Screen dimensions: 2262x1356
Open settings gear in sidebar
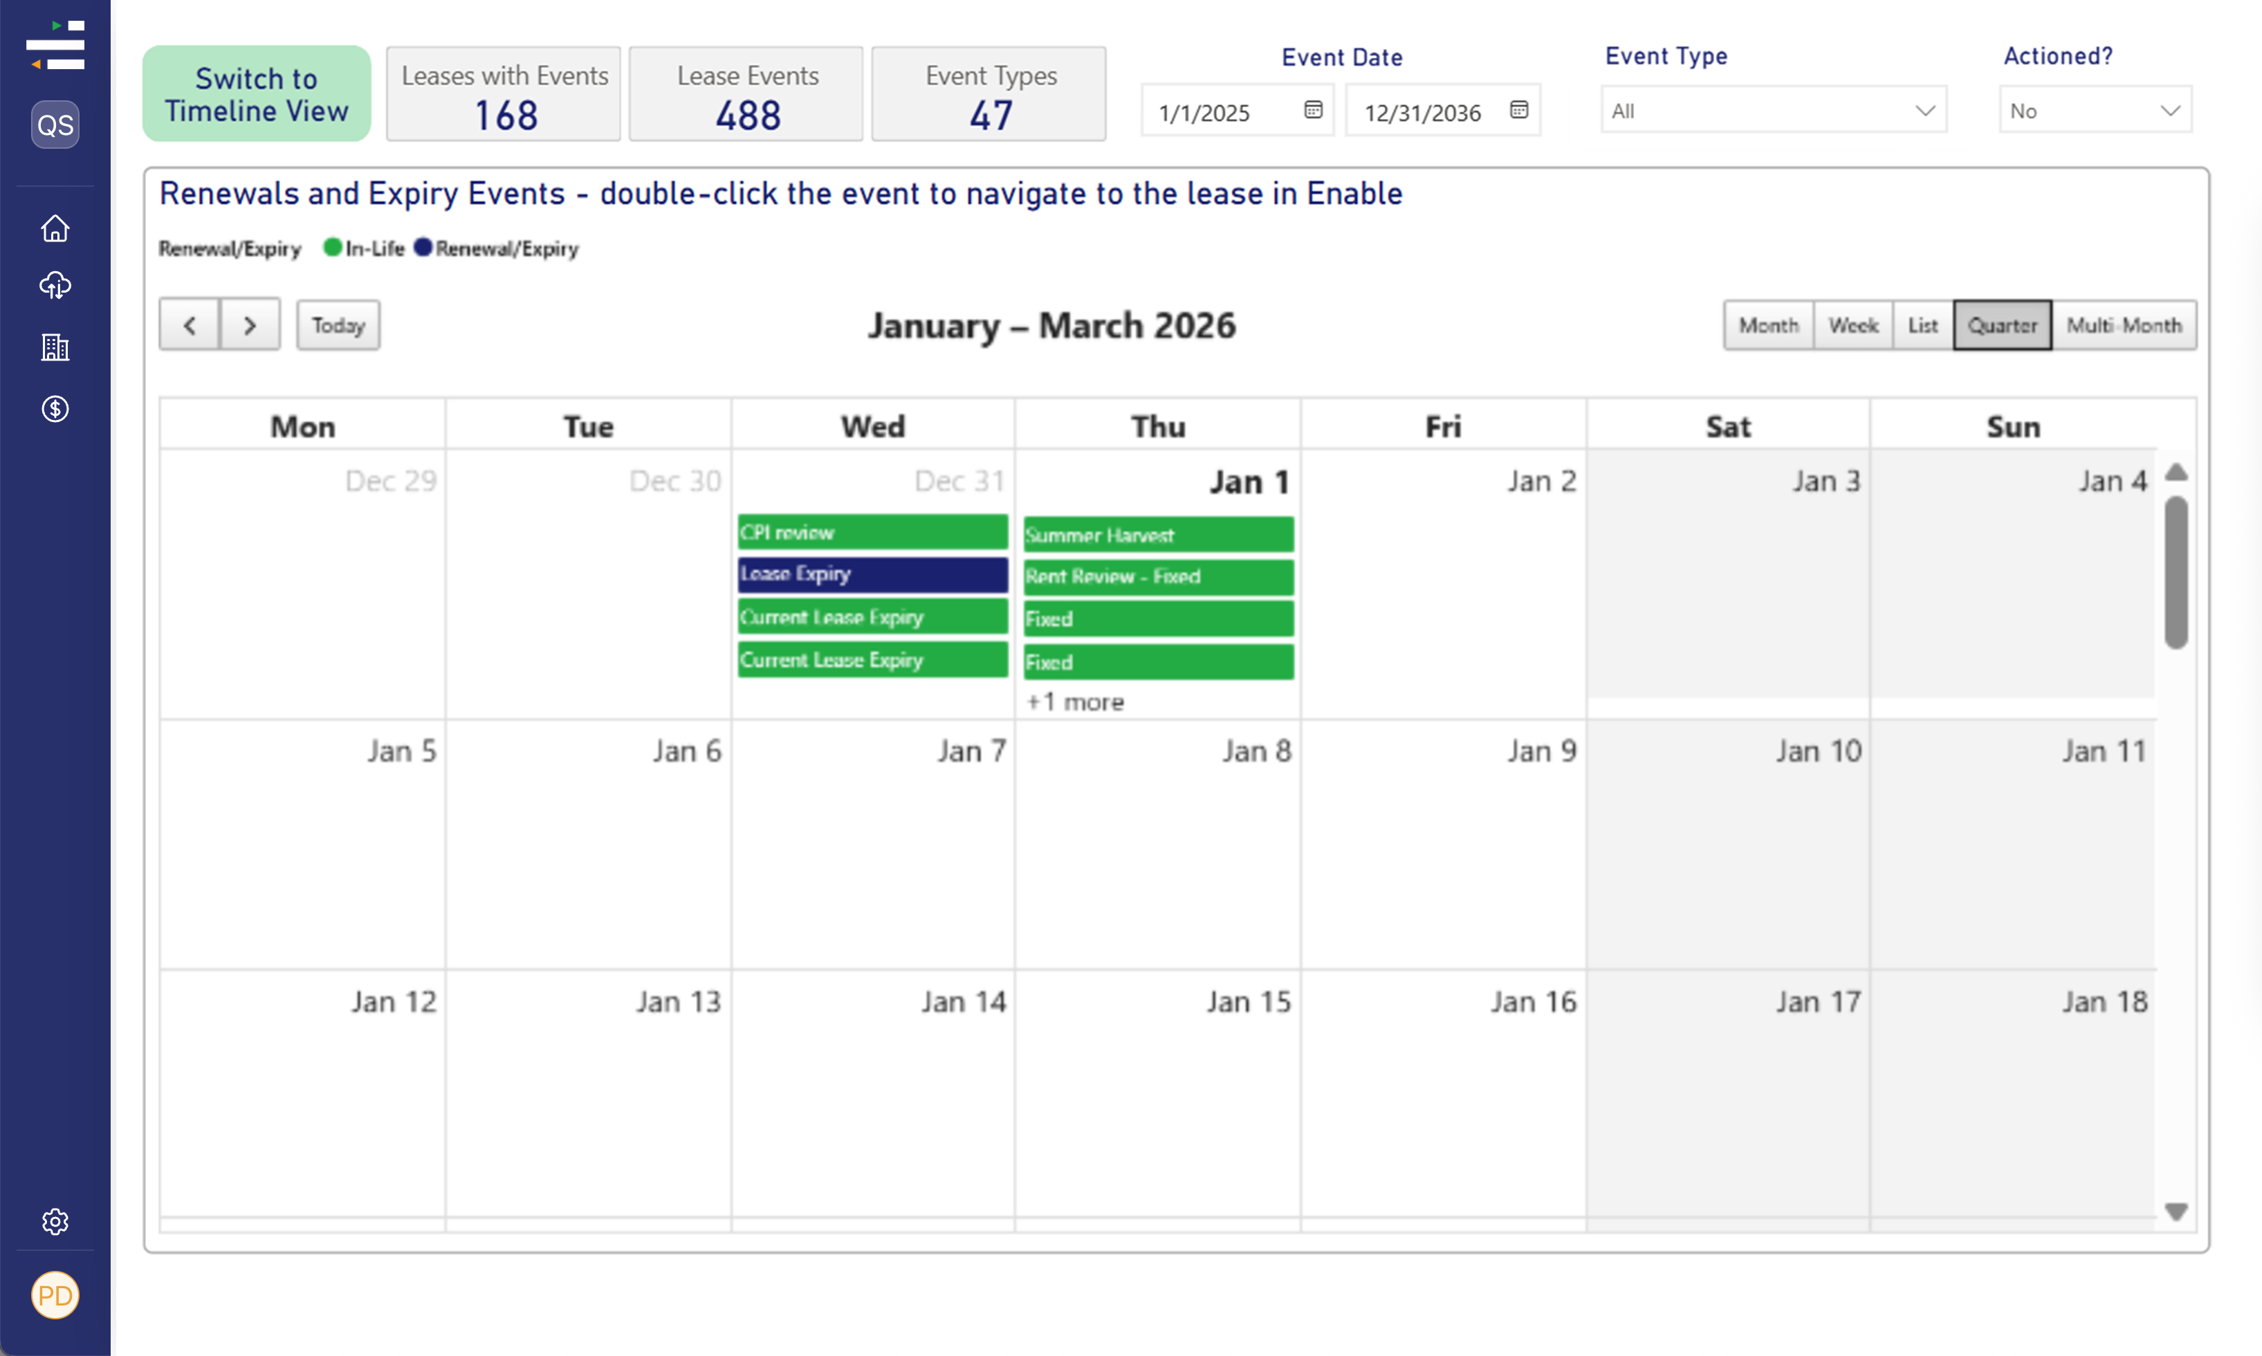[55, 1222]
